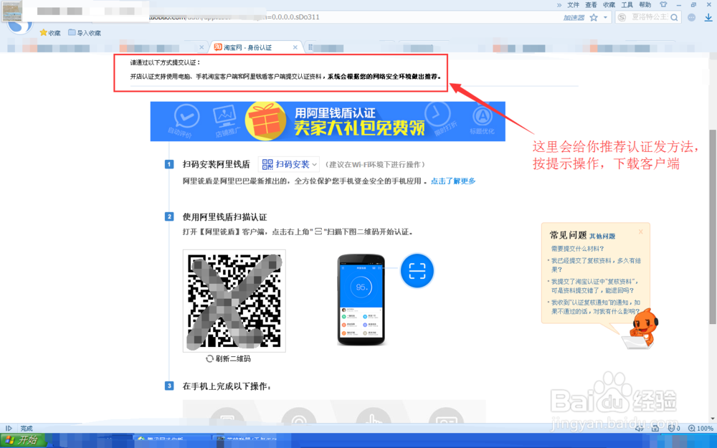Click the user avatar thumbnail top-left
Screen dimensions: 717x448
(x=12, y=11)
